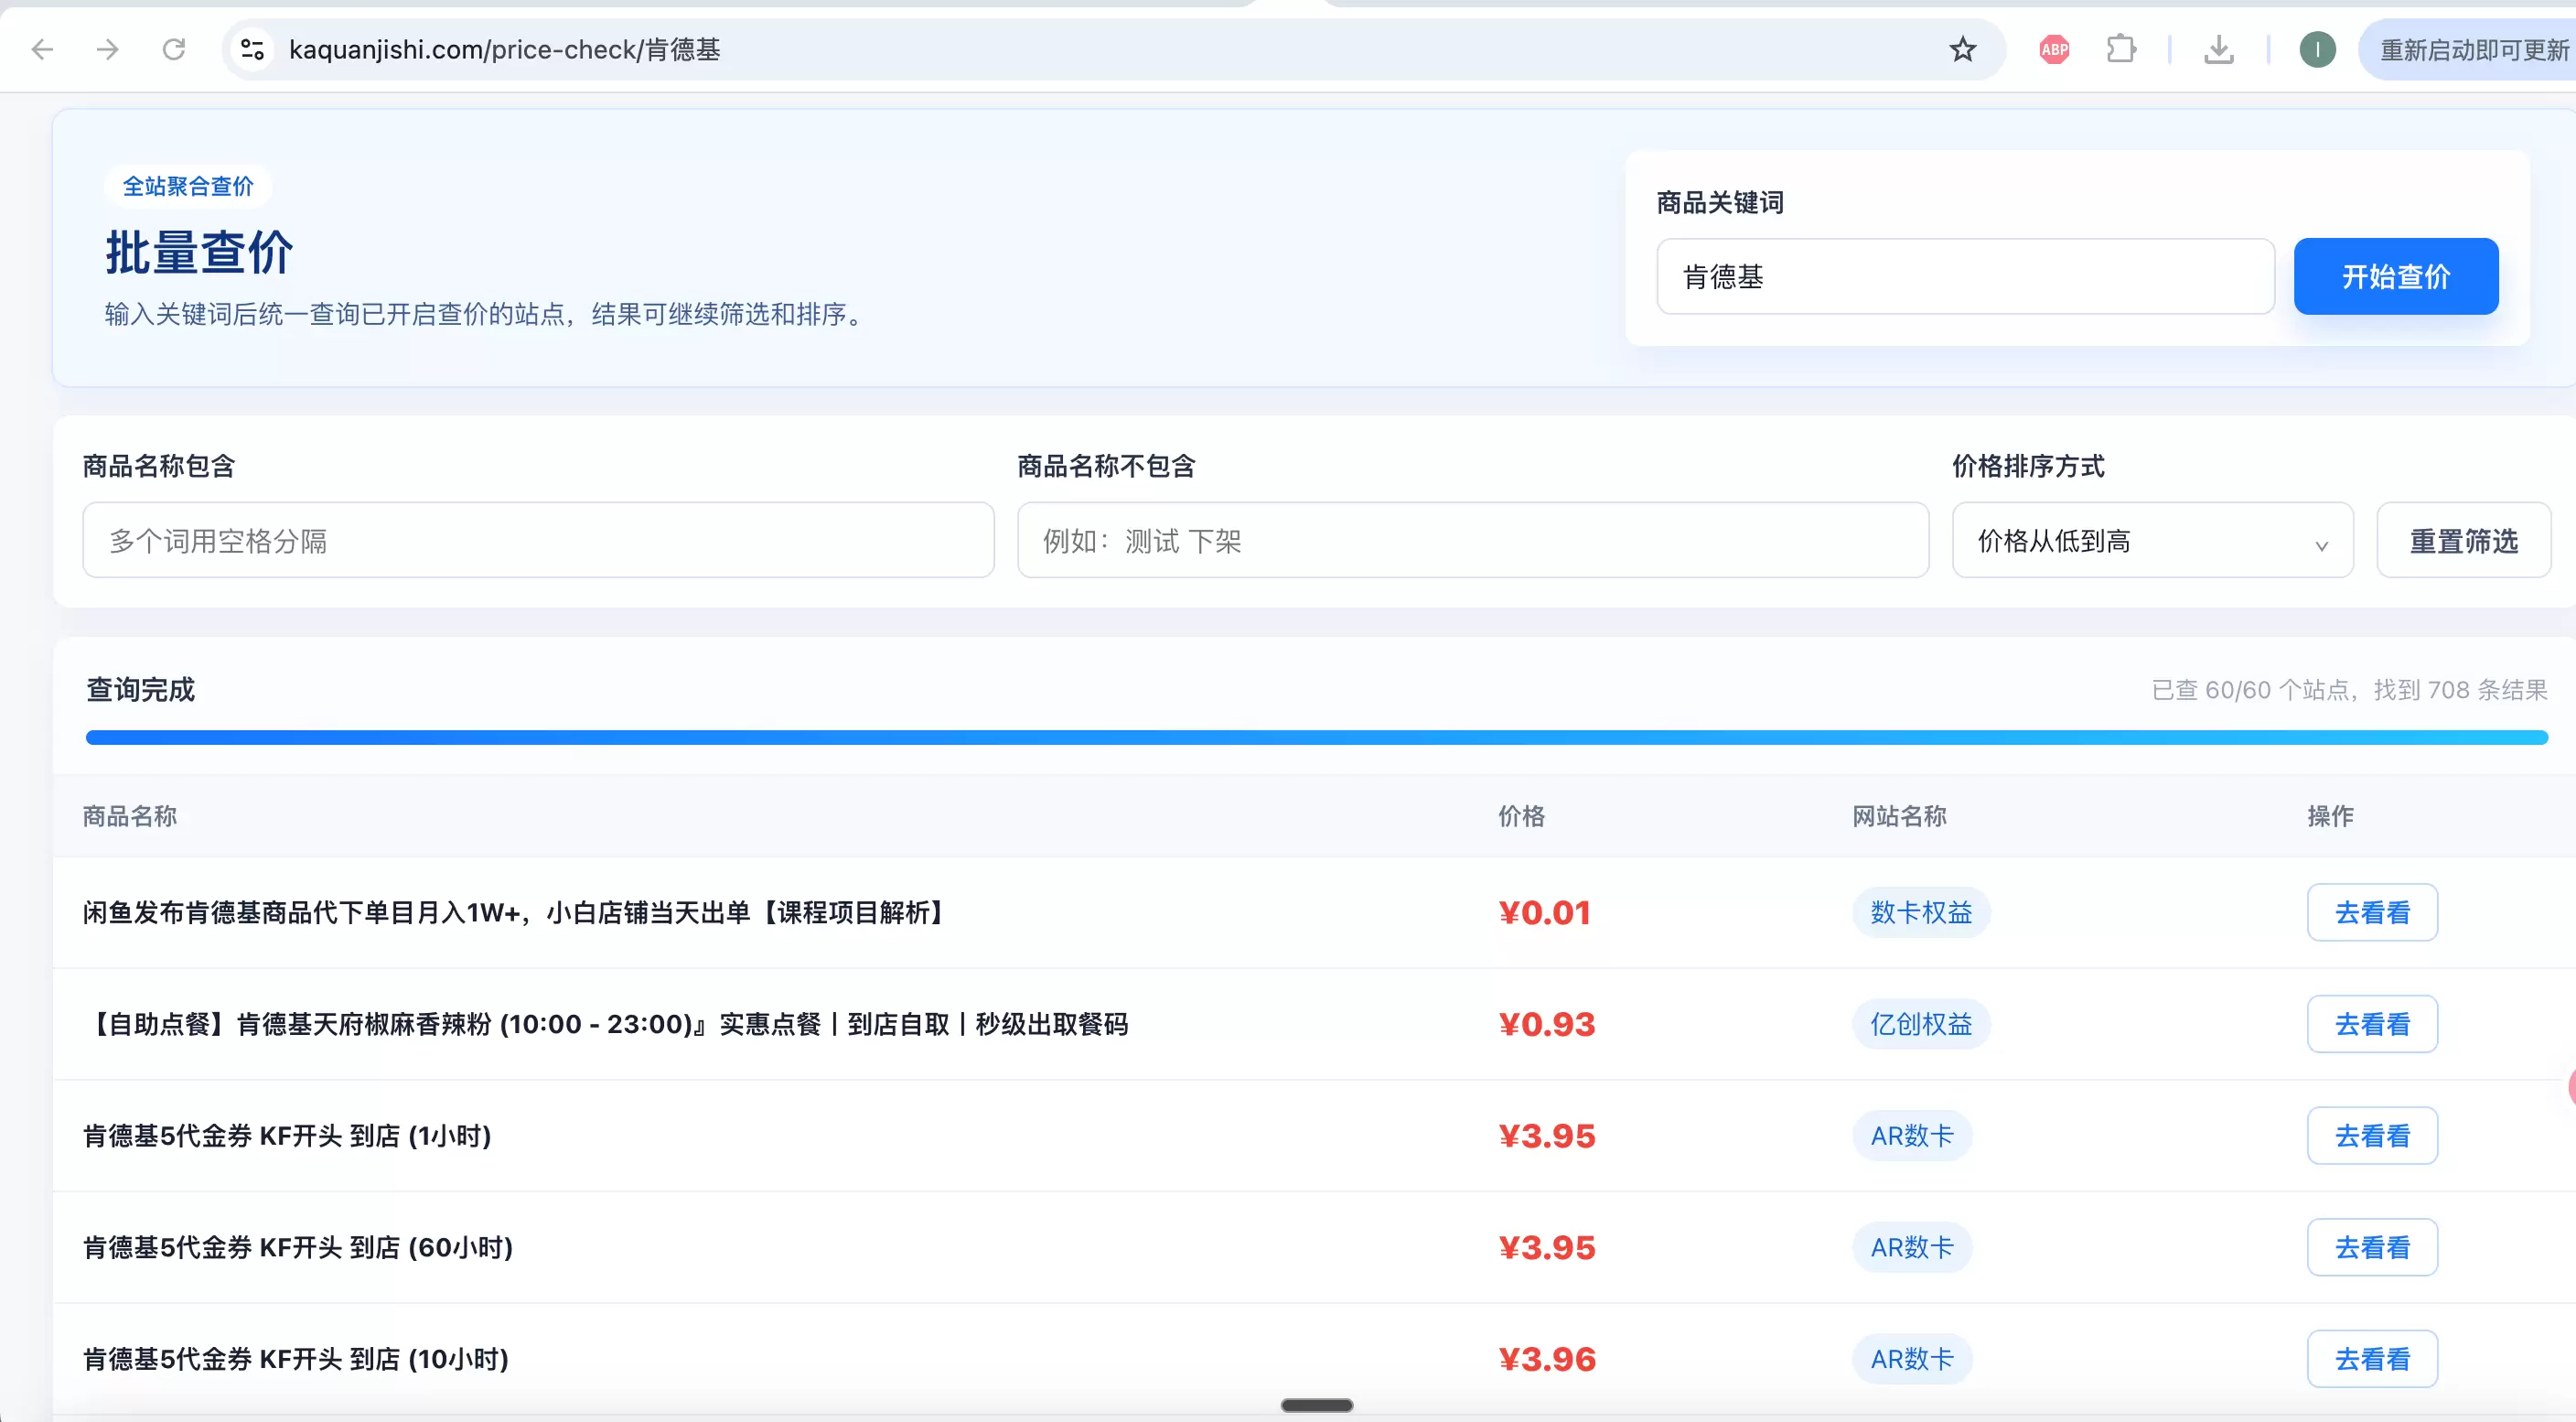Click 去看看 for the ¥0.01 闲鱼 item
The height and width of the screenshot is (1422, 2576).
[x=2372, y=912]
